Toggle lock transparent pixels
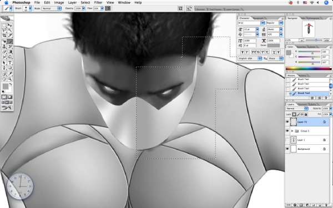This screenshot has width=333, height=208. pyautogui.click(x=294, y=114)
